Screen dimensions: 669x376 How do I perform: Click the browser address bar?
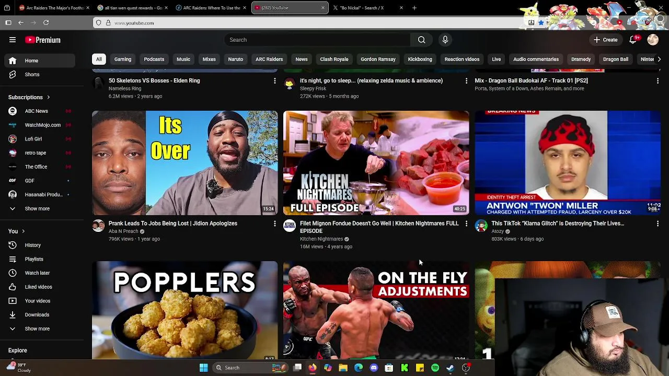pos(308,23)
